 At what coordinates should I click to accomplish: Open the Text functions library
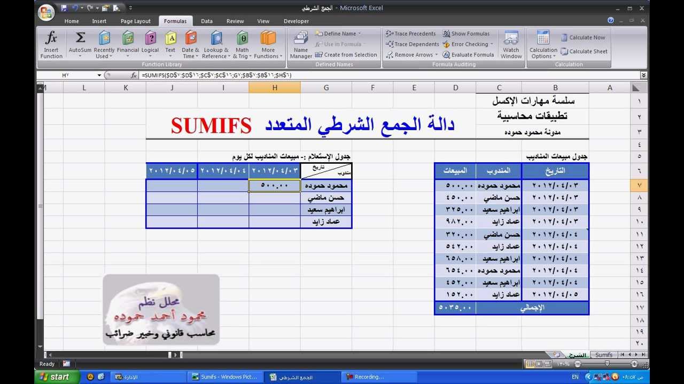click(170, 45)
